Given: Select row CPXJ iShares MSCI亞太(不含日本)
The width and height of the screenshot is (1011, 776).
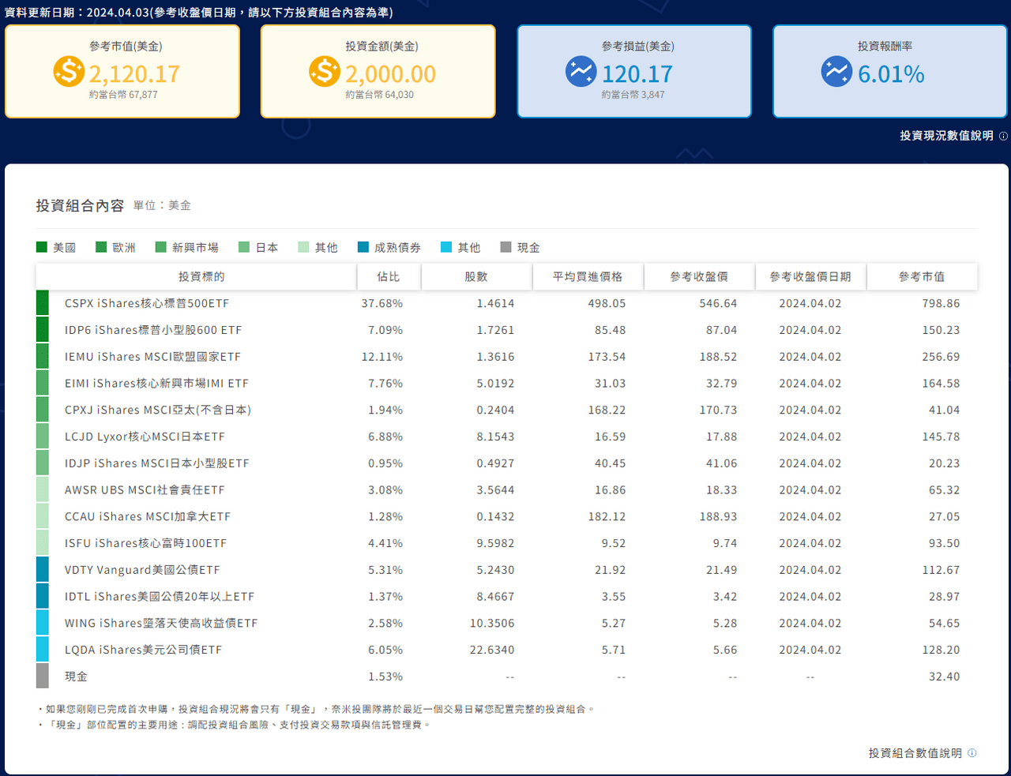Looking at the screenshot, I should pyautogui.click(x=506, y=410).
